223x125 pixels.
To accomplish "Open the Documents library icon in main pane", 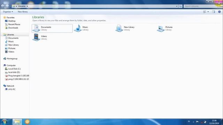I will point(36,28).
